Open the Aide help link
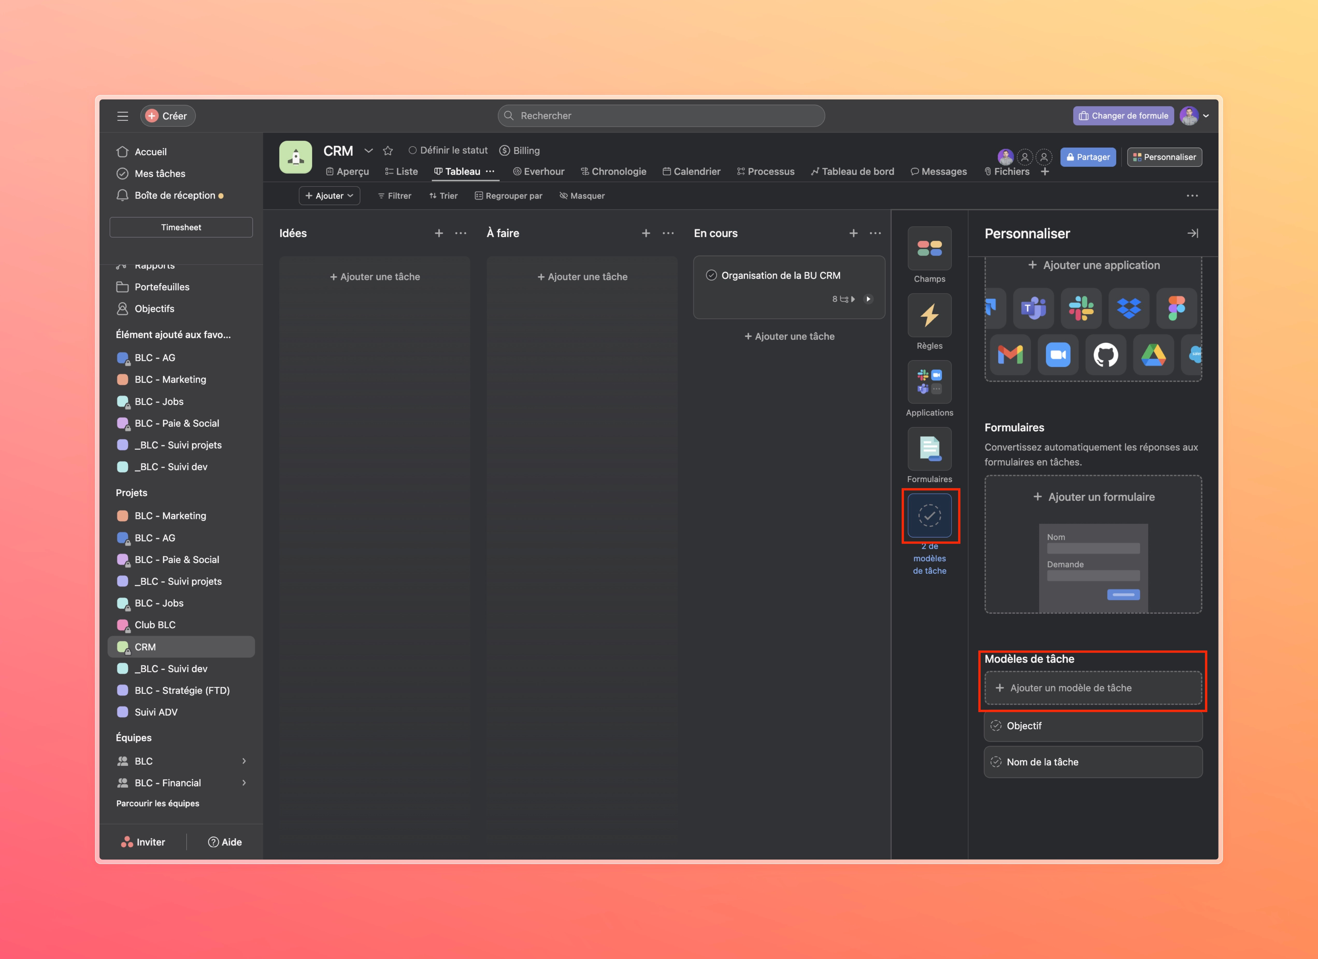This screenshot has height=959, width=1318. (x=225, y=842)
